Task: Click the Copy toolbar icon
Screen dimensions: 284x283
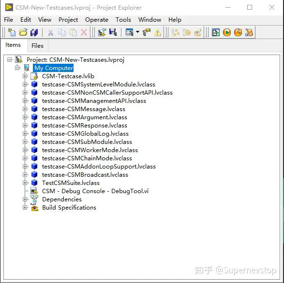Action: coord(62,32)
